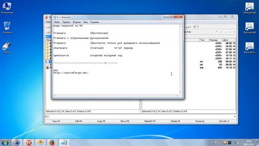Open the Files menu in Double Commander

(x=48, y=22)
